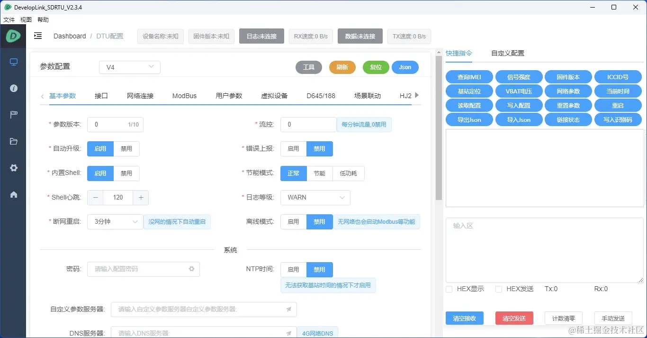Click the hamburger menu icon near Dashboard
This screenshot has width=647, height=338.
coord(37,36)
